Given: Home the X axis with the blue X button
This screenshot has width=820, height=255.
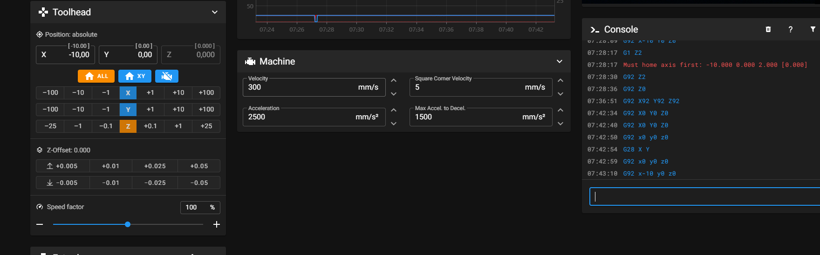Looking at the screenshot, I should click(x=128, y=93).
